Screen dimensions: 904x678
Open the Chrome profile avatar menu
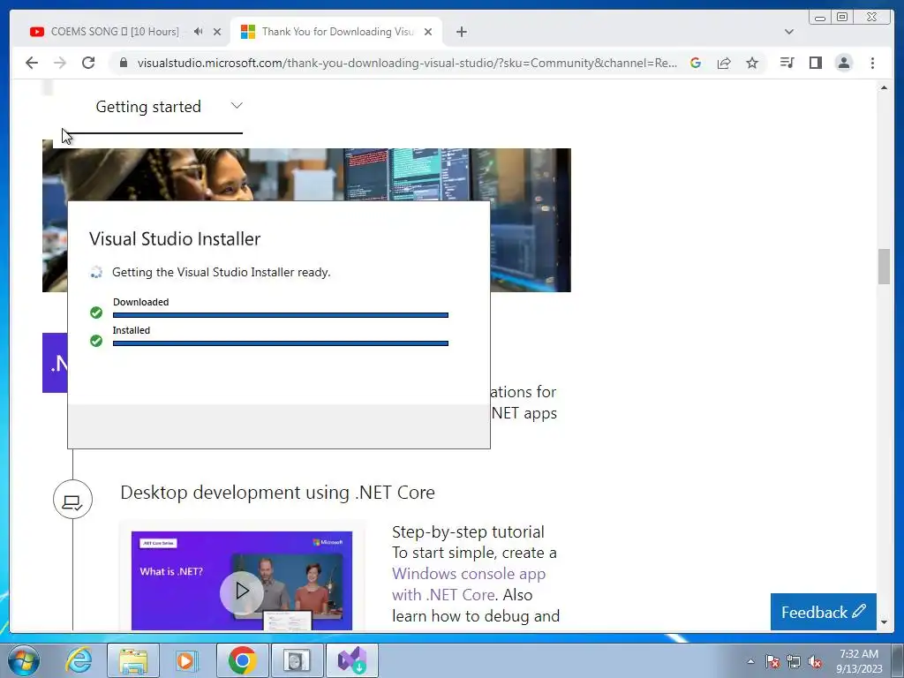843,63
